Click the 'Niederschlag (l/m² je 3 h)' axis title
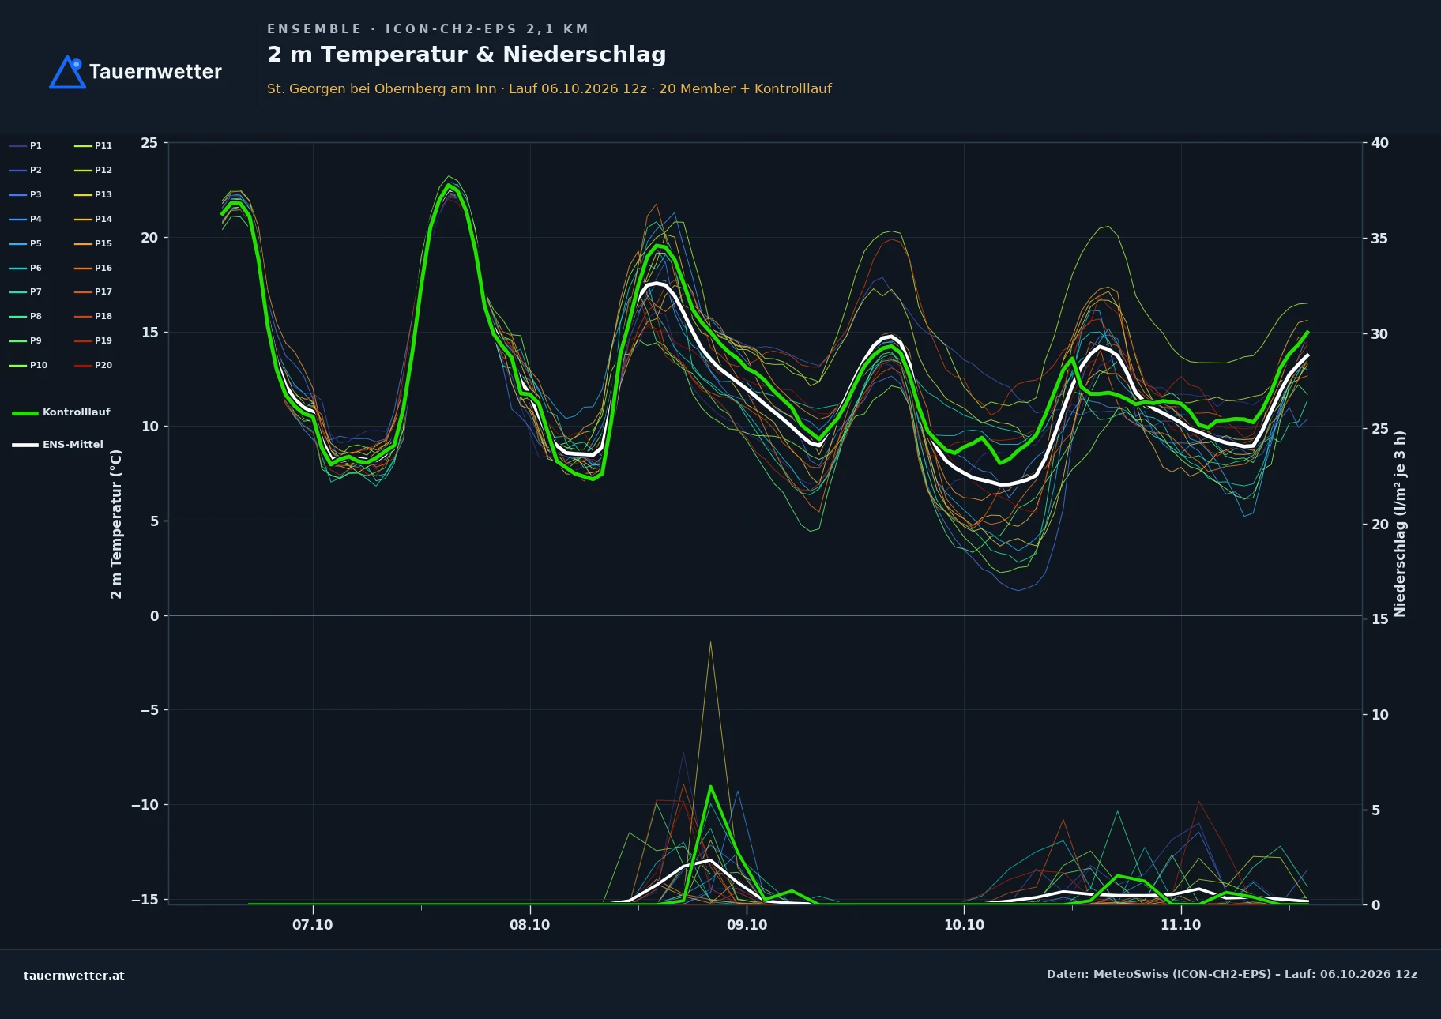1441x1019 pixels. click(1400, 524)
